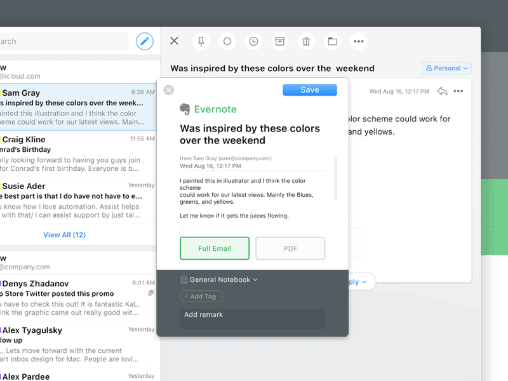Screen dimensions: 508x381
Task: Compose a new email with the pencil icon
Action: (144, 41)
